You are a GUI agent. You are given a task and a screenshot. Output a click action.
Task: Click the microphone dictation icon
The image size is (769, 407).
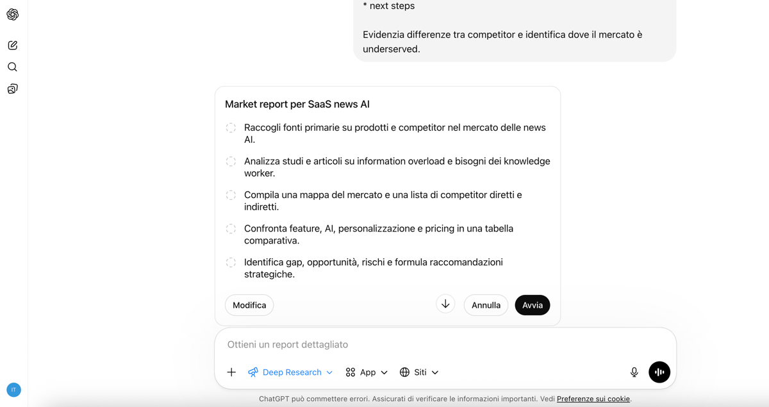(x=634, y=372)
